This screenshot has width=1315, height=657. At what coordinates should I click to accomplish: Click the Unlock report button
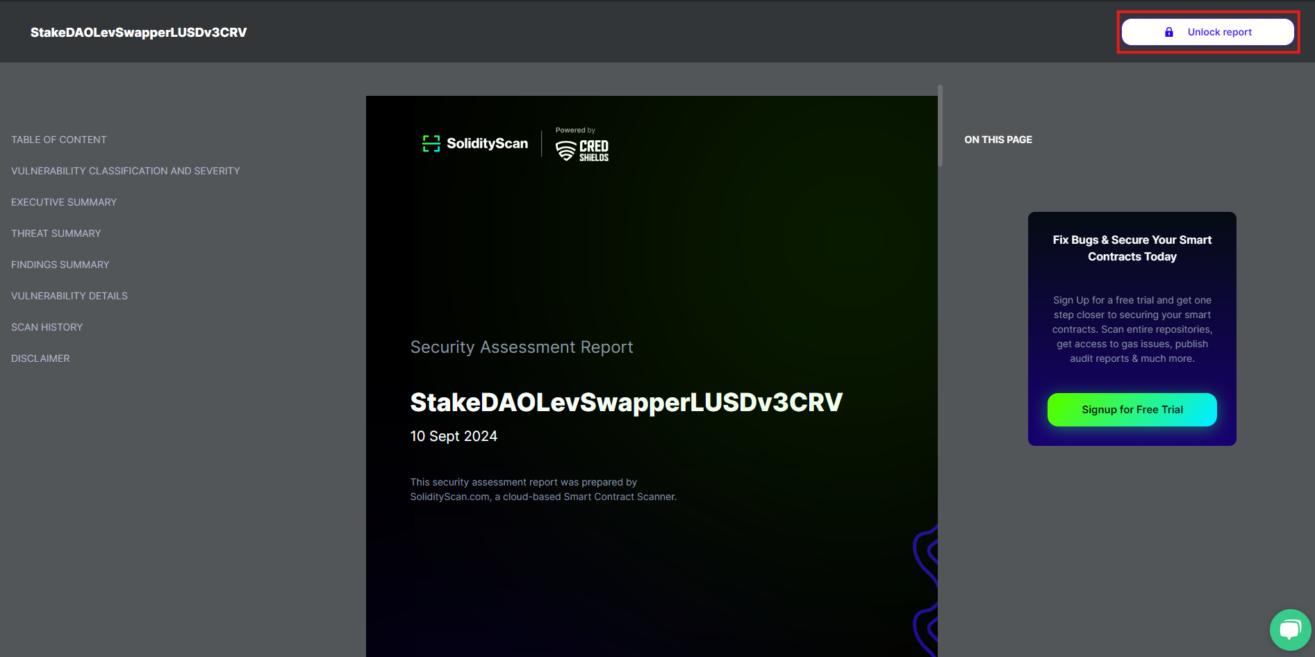pyautogui.click(x=1207, y=32)
